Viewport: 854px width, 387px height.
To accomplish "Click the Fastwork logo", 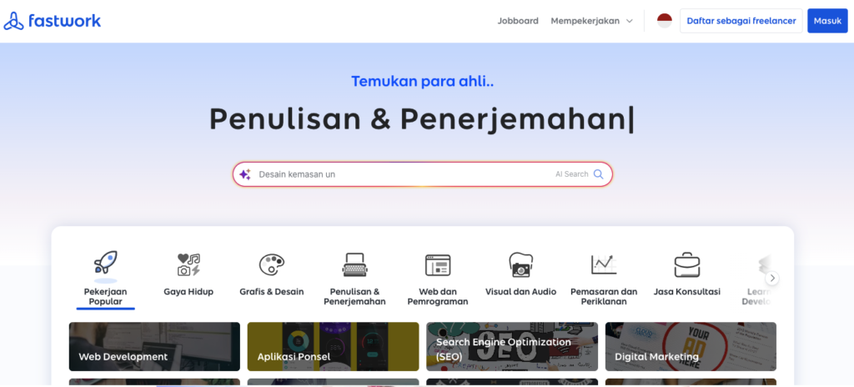I will point(53,21).
